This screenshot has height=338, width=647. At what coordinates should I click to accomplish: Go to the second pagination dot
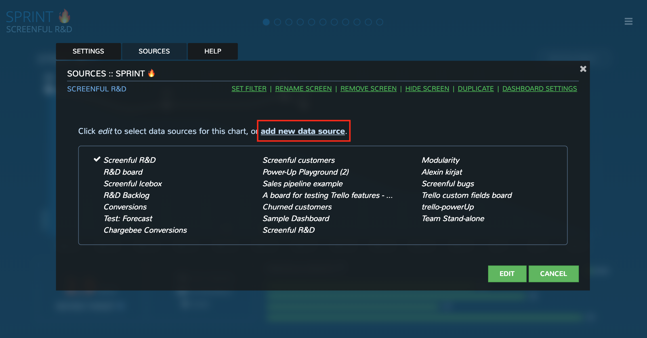[278, 22]
